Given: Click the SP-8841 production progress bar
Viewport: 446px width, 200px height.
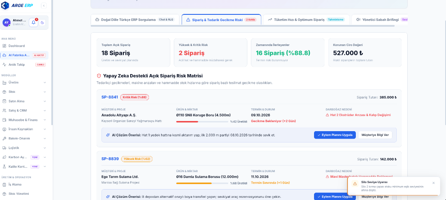Looking at the screenshot, I should point(202,122).
